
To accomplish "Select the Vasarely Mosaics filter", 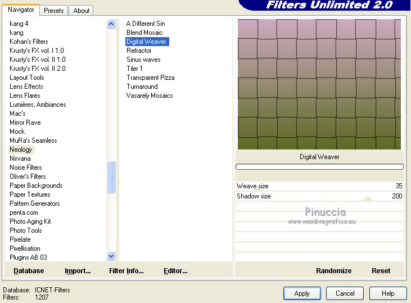I will click(x=150, y=96).
